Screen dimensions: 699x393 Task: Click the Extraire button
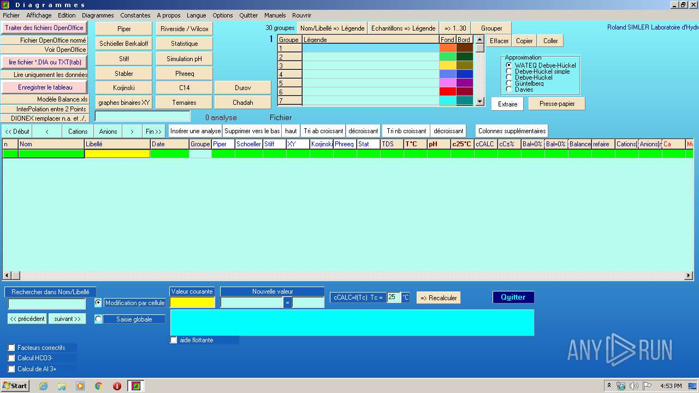pyautogui.click(x=507, y=104)
